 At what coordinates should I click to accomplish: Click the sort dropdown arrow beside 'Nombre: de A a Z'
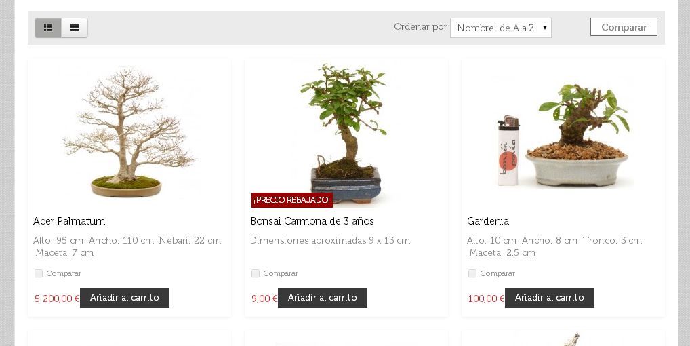tap(545, 28)
